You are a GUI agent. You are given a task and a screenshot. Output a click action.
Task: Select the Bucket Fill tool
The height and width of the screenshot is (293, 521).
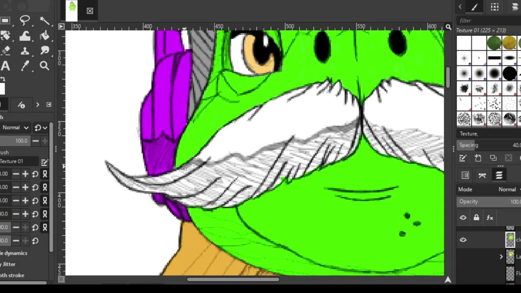click(44, 36)
